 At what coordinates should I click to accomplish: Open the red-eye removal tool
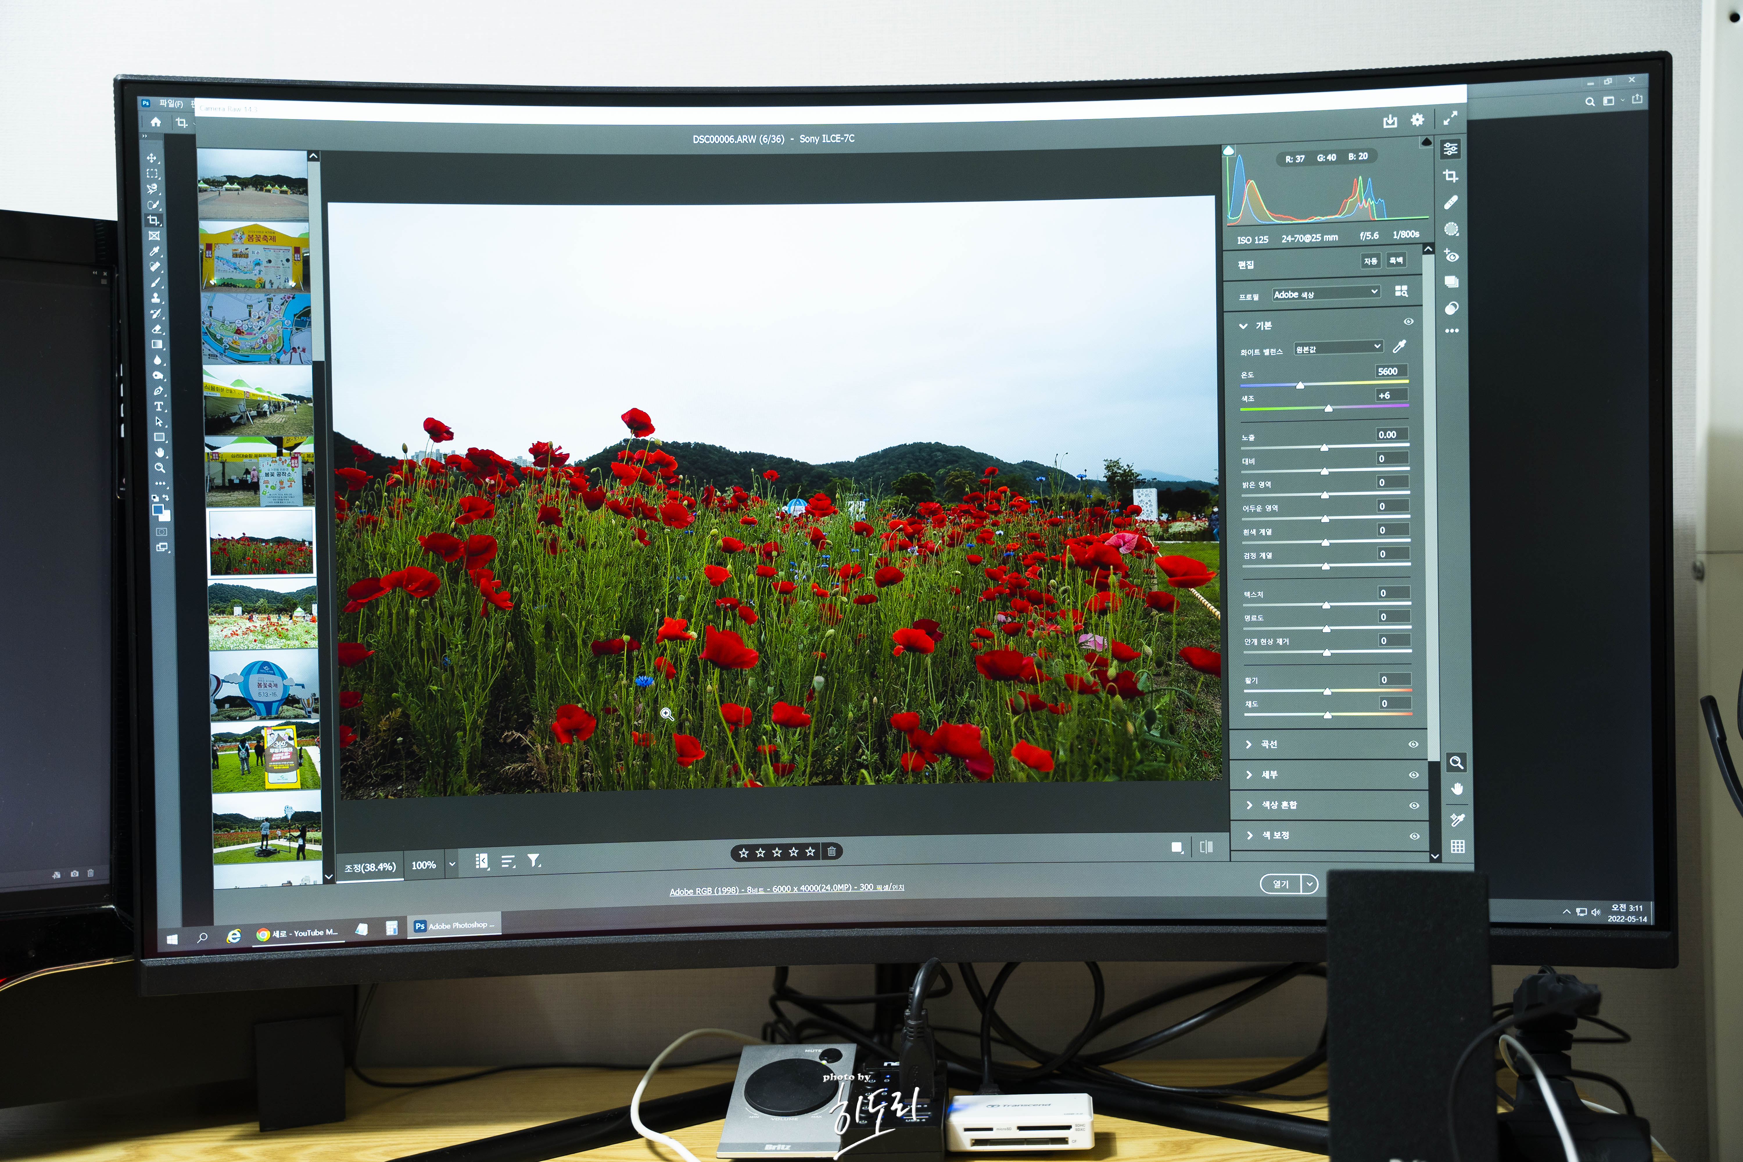[1451, 256]
